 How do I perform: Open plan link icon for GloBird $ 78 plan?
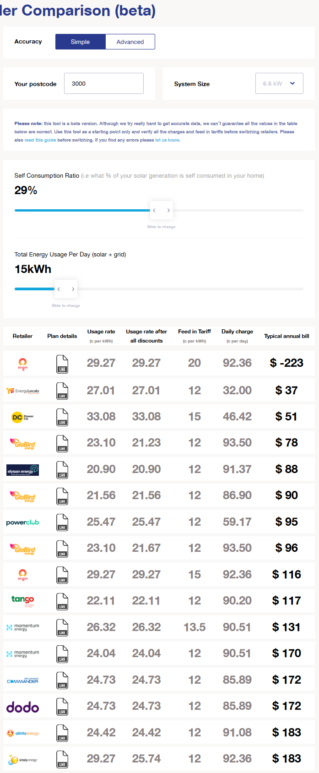point(62,443)
